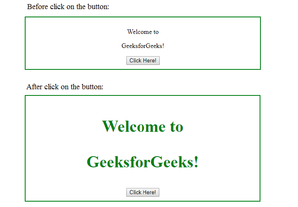The width and height of the screenshot is (298, 207).
Task: Click the large green "Welcome to" heading
Action: (142, 126)
